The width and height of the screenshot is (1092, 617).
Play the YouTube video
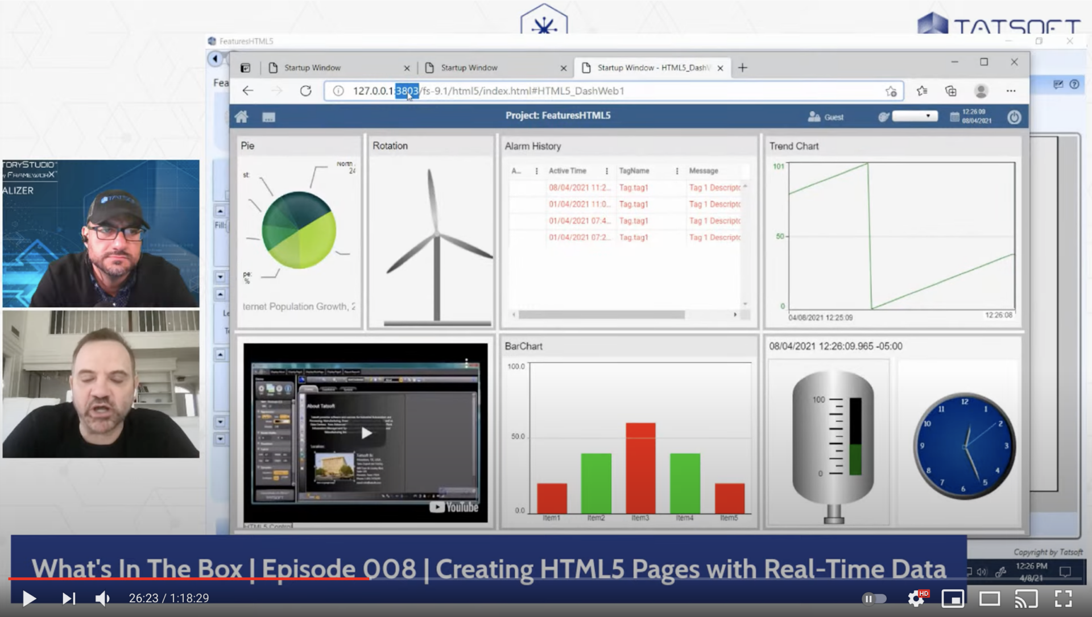[29, 598]
